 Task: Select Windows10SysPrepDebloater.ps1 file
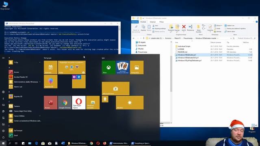188,60
